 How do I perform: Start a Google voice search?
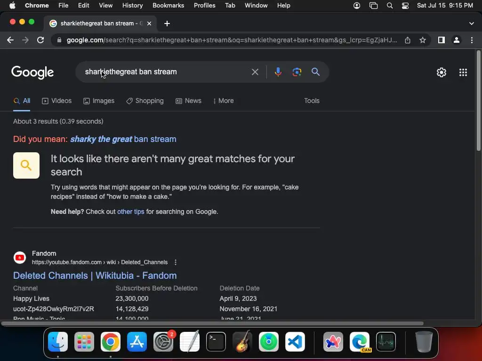[278, 72]
